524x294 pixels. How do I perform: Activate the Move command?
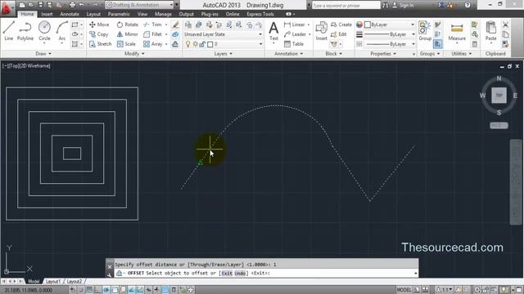click(x=99, y=24)
